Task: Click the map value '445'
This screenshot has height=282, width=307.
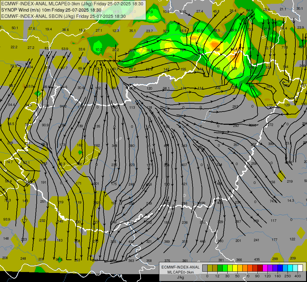Action: [x=203, y=242]
